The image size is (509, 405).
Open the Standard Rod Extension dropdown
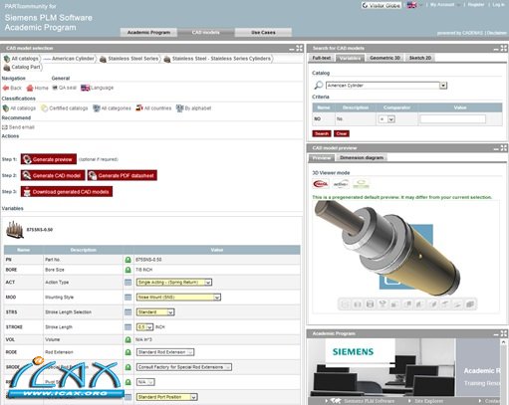pos(165,352)
